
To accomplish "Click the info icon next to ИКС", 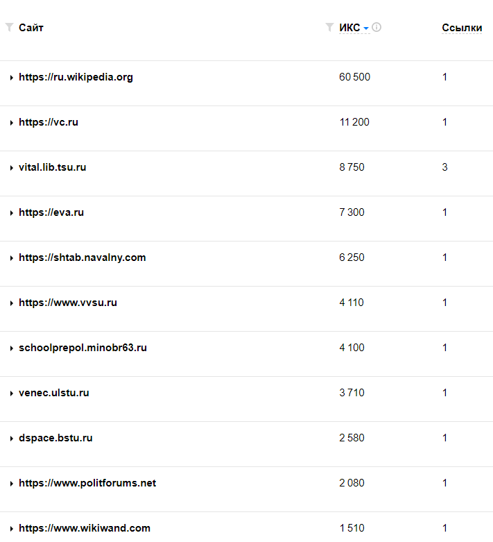I will (377, 28).
